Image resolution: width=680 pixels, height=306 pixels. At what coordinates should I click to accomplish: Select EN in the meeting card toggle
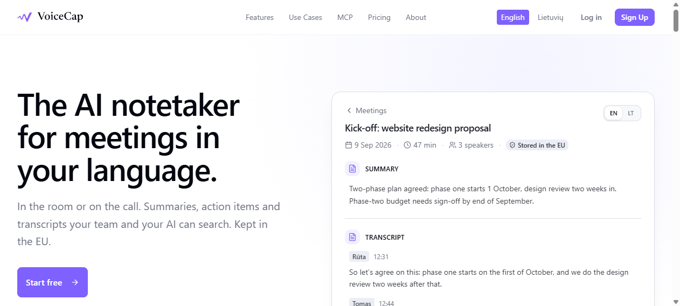pyautogui.click(x=614, y=113)
